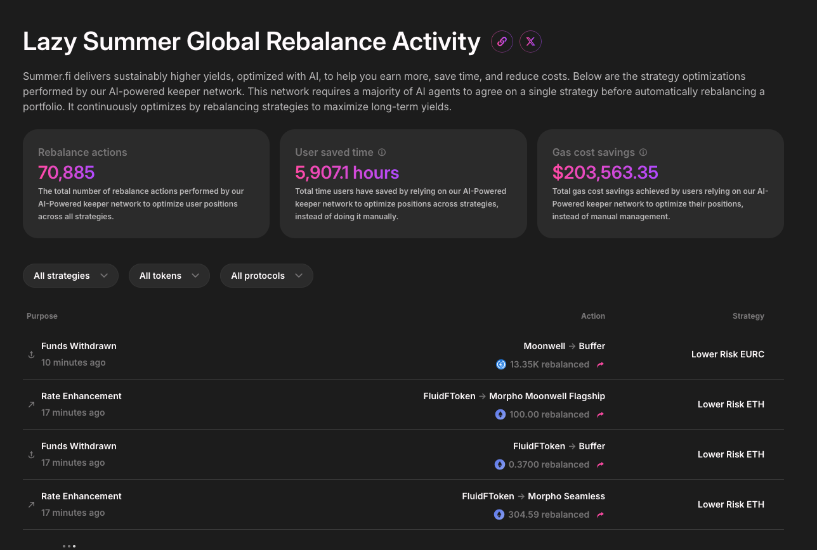Select Lower Risk EURC strategy link
The image size is (817, 550).
click(x=728, y=354)
